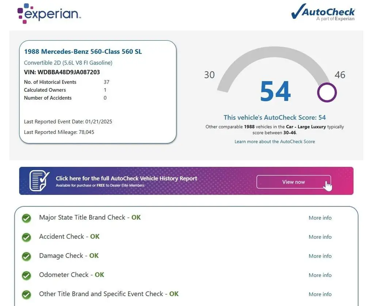Click green check icon beside Accident Check

26,237
